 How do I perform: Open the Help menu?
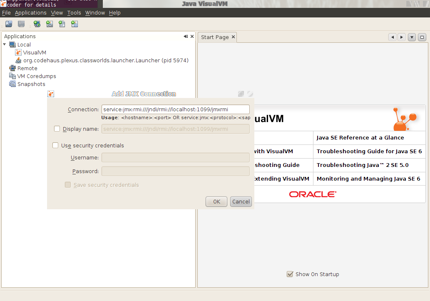114,13
